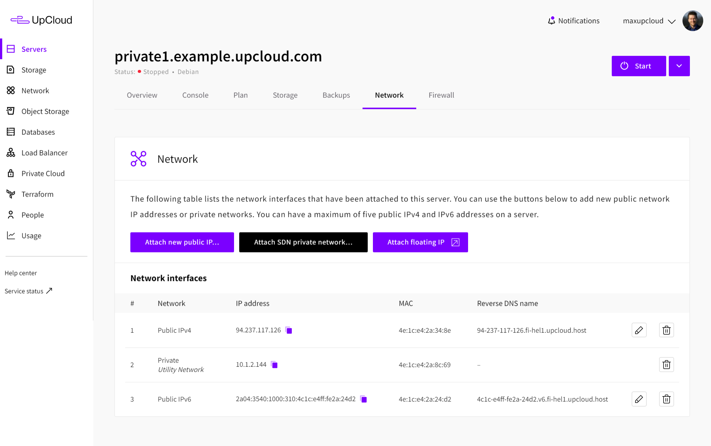
Task: Click the Private Cloud lock icon
Action: pyautogui.click(x=11, y=173)
